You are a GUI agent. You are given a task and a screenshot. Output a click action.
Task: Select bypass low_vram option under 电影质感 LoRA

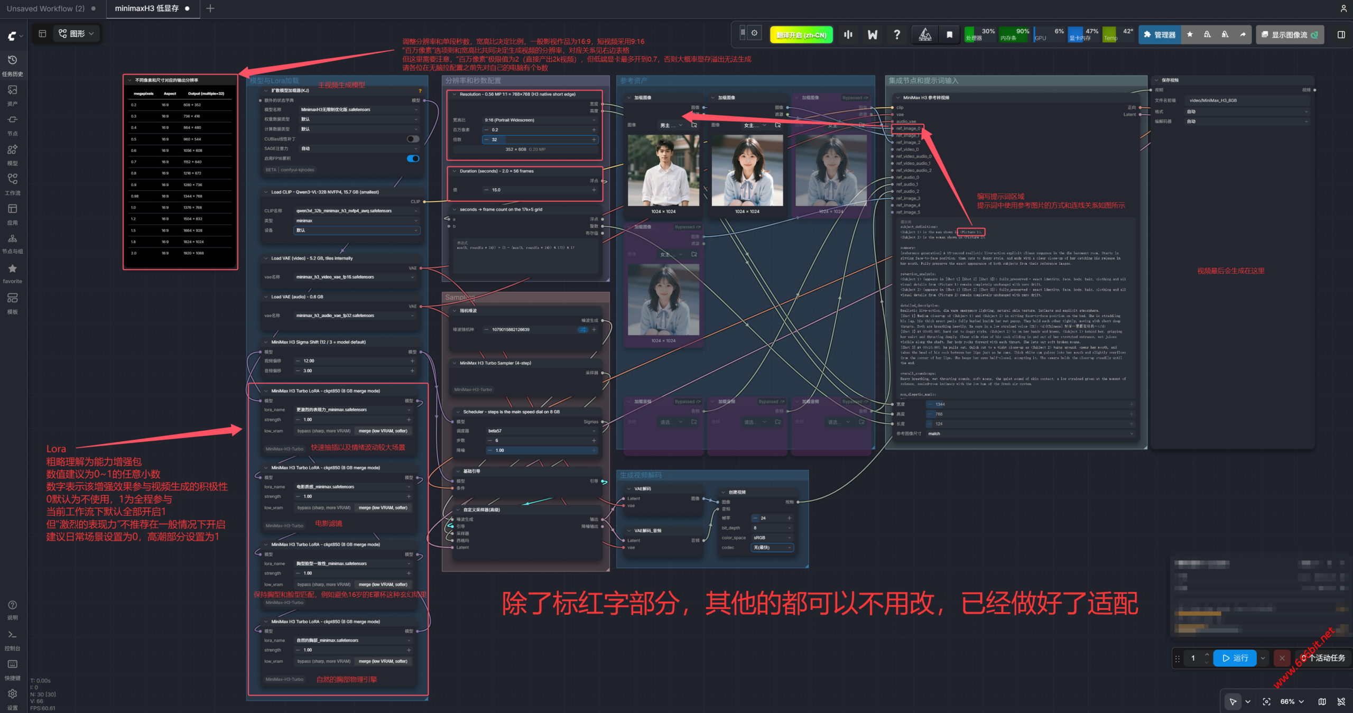tap(323, 507)
